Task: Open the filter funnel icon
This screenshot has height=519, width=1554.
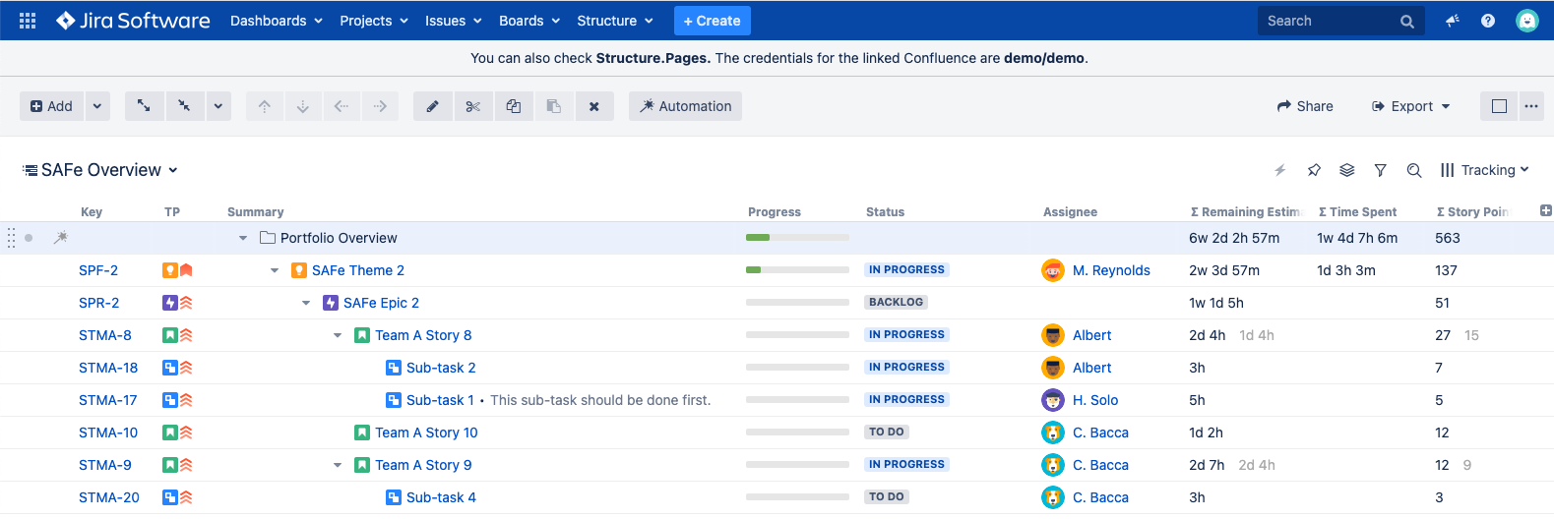Action: coord(1381,170)
